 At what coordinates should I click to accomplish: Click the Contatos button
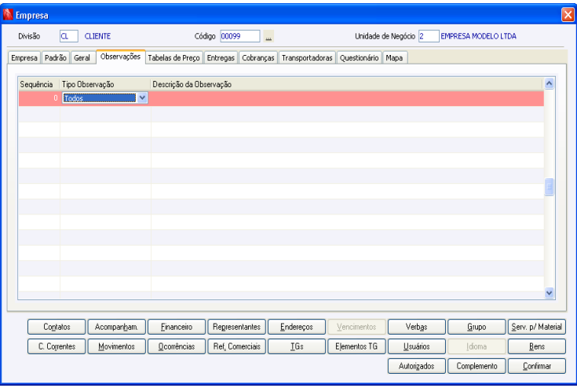pos(57,327)
